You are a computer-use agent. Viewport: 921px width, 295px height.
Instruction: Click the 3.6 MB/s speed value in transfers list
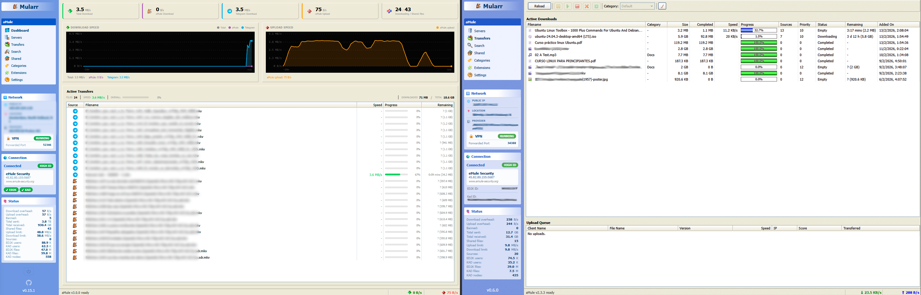point(376,175)
